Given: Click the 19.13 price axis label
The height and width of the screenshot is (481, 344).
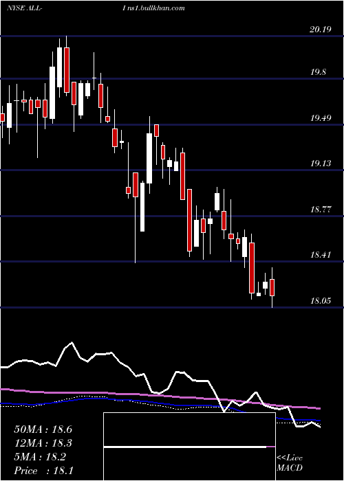Looking at the screenshot, I should [x=321, y=164].
